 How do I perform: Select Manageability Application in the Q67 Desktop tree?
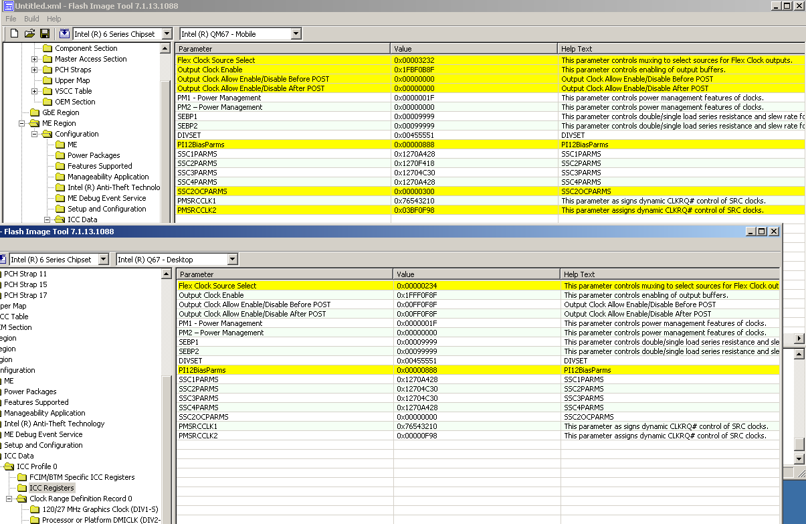pos(45,413)
